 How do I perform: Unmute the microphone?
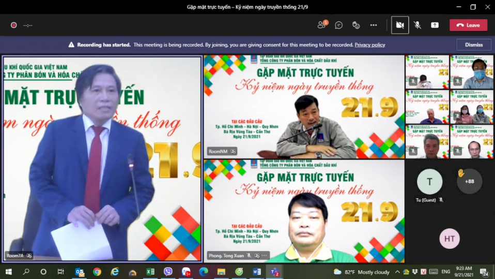(417, 25)
